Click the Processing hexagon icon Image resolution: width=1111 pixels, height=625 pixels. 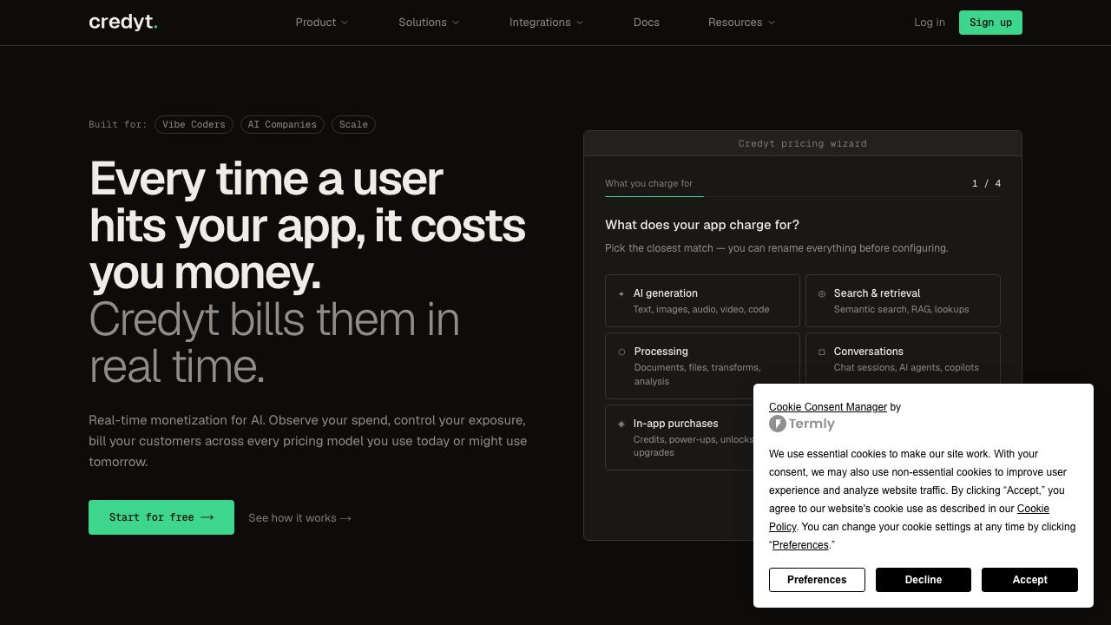621,352
